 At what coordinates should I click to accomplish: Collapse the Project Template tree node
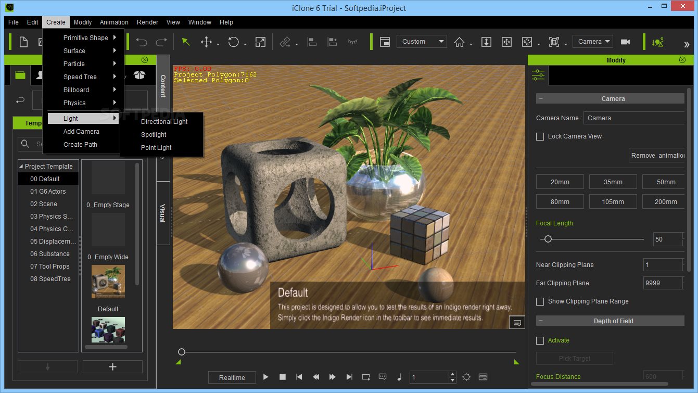coord(21,167)
